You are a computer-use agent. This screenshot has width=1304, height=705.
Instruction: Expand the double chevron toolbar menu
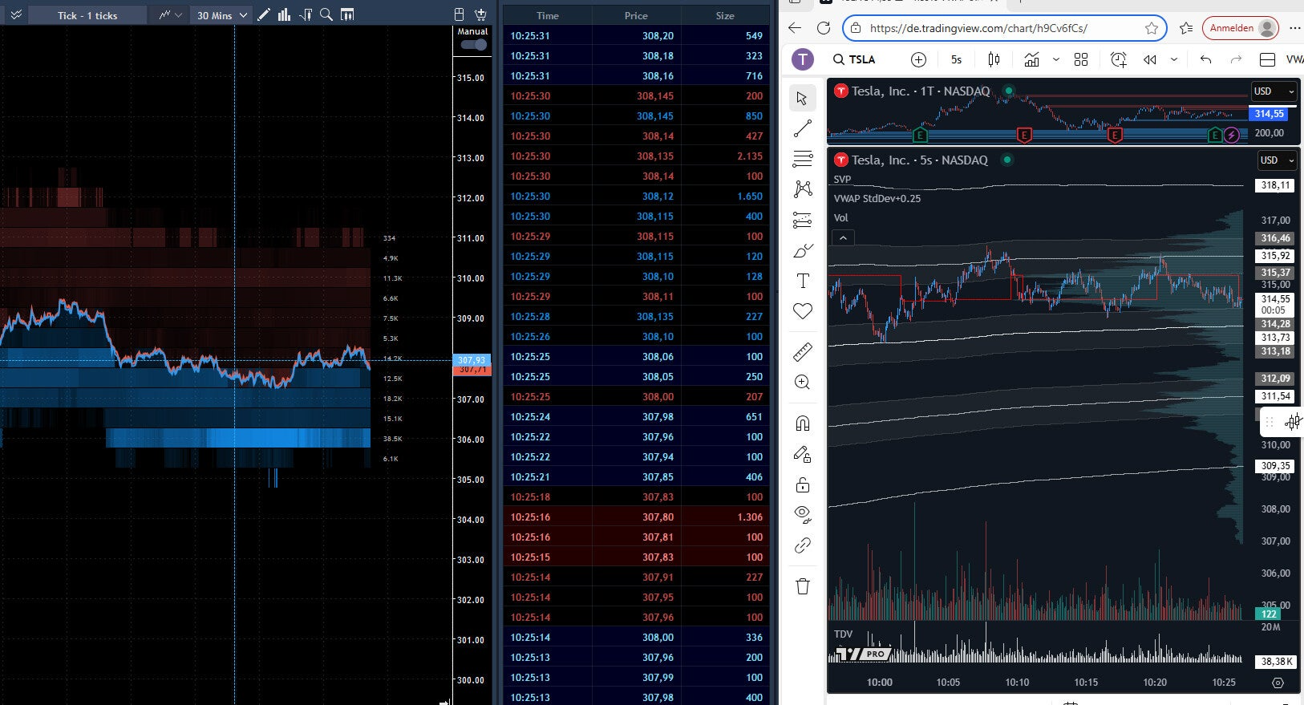click(15, 14)
